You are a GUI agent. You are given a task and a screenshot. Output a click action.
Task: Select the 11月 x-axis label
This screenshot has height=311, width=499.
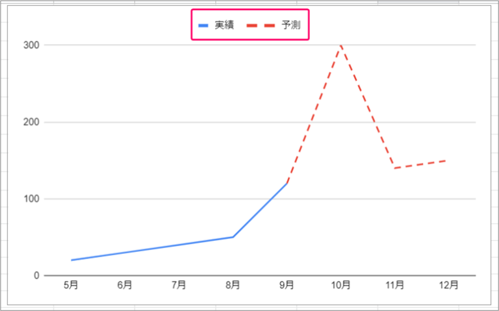pyautogui.click(x=394, y=284)
